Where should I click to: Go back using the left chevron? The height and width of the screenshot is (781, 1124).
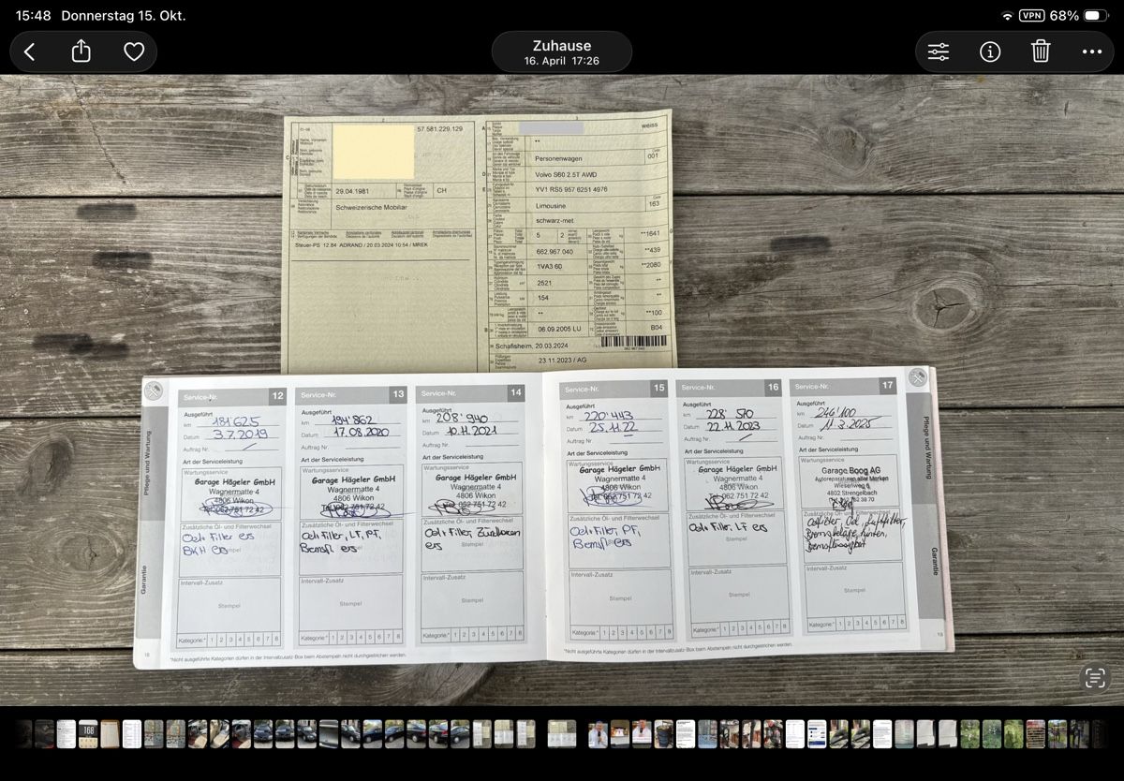[x=29, y=52]
